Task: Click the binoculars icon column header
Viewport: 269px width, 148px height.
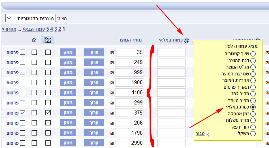Action: point(47,40)
